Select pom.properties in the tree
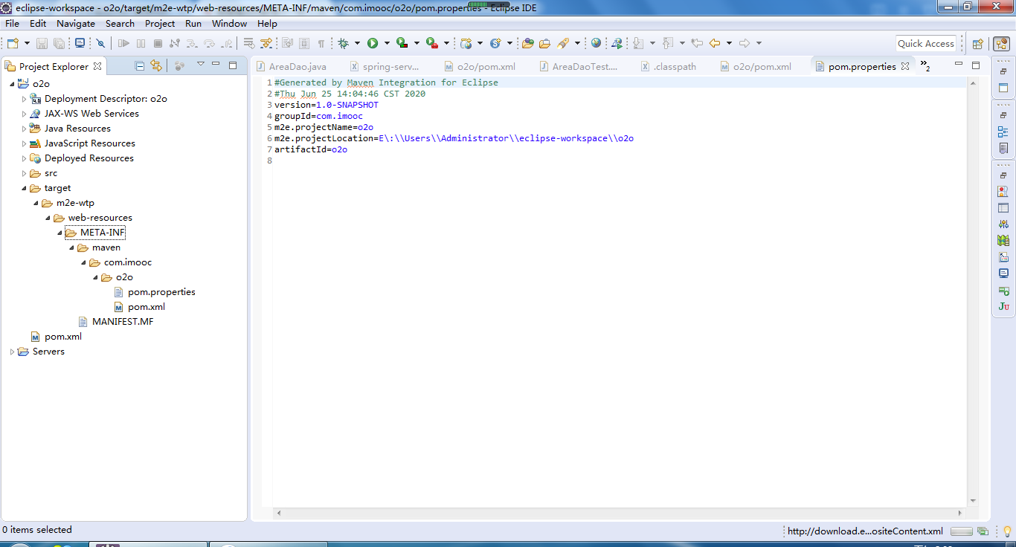Screen dimensions: 1016x547 coord(161,292)
